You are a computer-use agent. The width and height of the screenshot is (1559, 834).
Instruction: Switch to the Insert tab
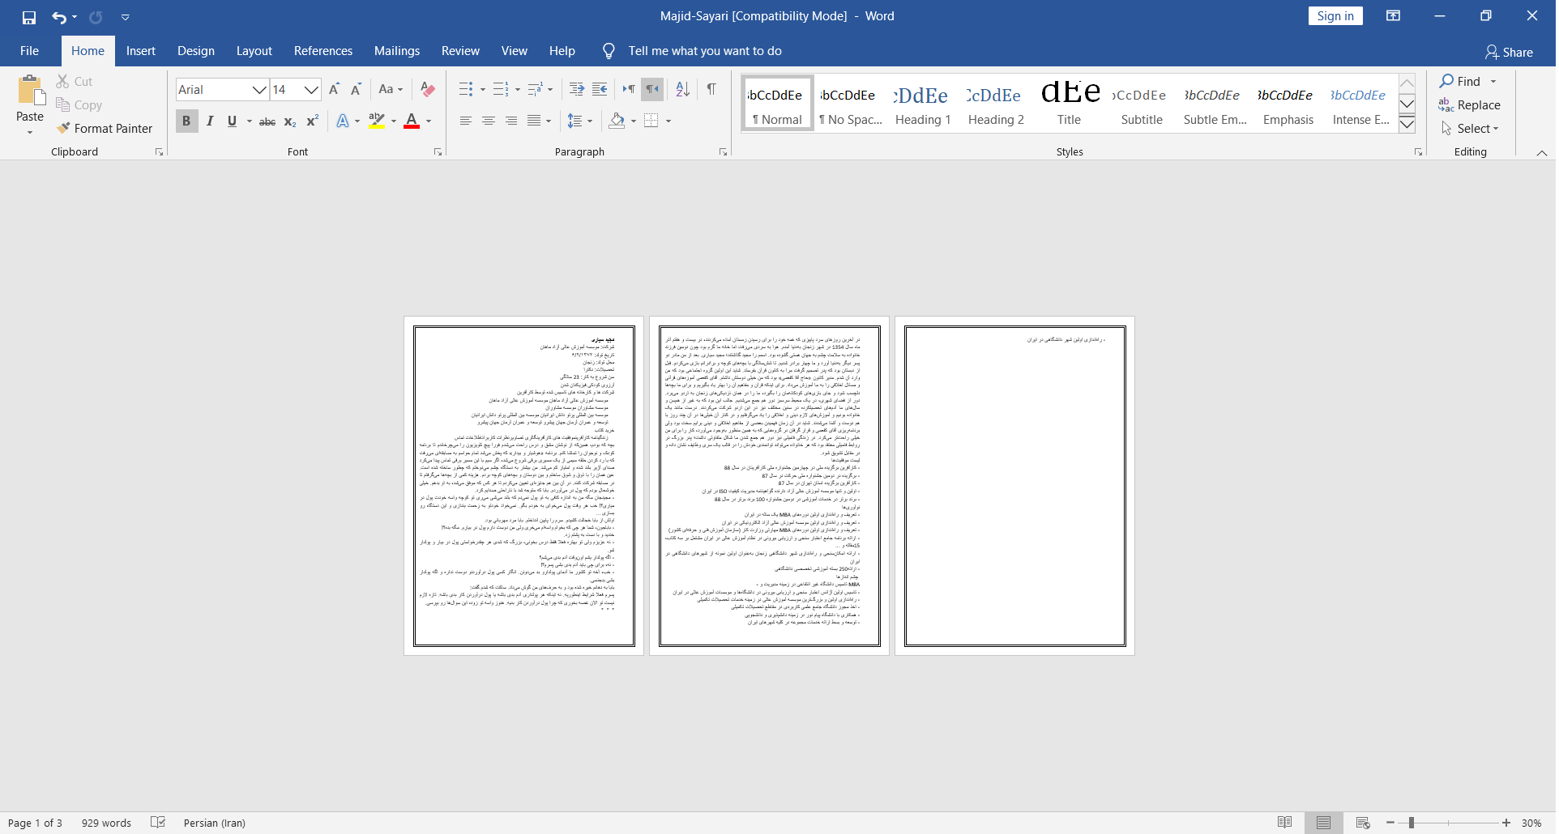pos(141,51)
